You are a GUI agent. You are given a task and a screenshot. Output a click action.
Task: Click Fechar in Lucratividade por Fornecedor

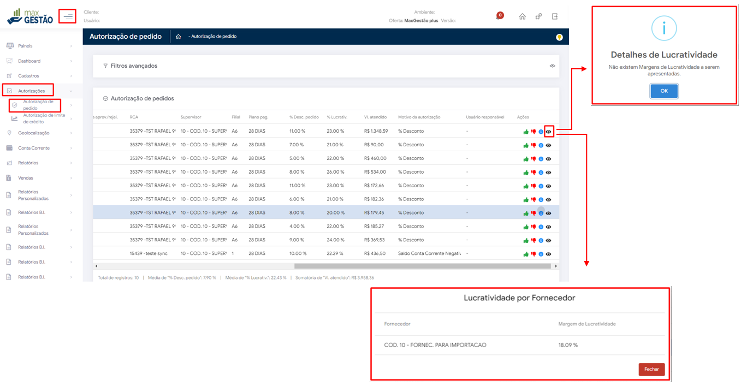tap(651, 370)
